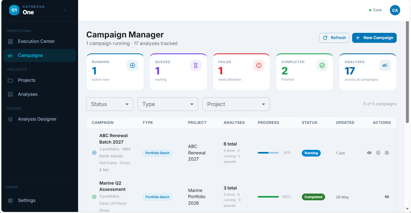The height and width of the screenshot is (213, 411).
Task: Click the 'ABC Renewal 2027' project cell
Action: [x=197, y=153]
